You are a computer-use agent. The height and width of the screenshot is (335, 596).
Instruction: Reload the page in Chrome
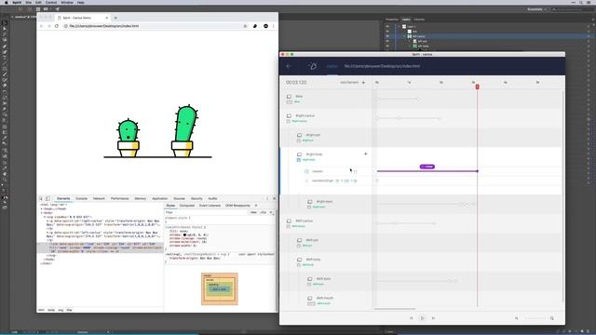tap(57, 26)
